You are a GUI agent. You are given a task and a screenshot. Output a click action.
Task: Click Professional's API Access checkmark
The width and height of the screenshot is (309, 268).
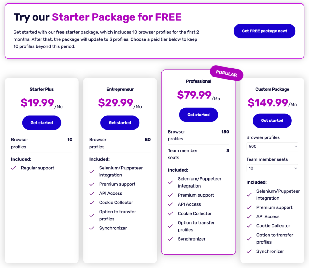(171, 204)
